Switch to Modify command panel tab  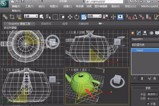point(139,33)
